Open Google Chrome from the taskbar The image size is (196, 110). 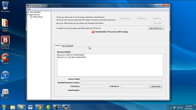pos(40,107)
